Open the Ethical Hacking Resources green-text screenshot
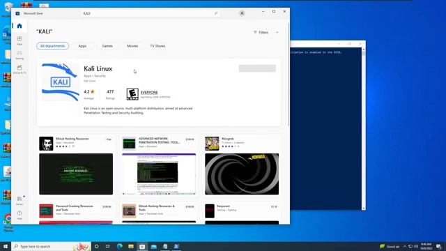 pos(76,174)
